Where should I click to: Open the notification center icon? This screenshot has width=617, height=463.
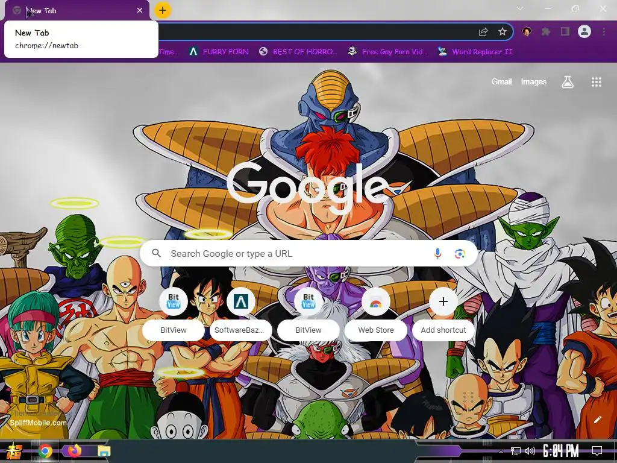pyautogui.click(x=597, y=451)
